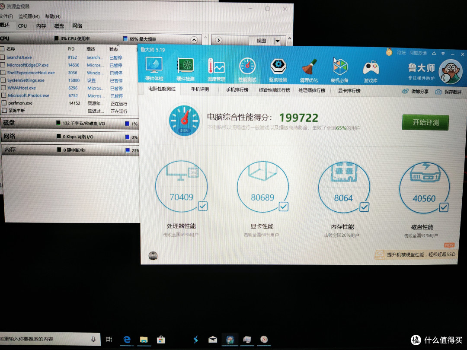Viewport: 467px width, 350px height.
Task: Click the right-arrow expand button beside 视图
Action: (x=219, y=40)
